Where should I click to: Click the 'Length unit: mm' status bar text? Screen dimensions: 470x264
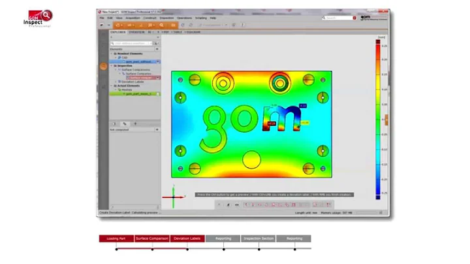306,212
